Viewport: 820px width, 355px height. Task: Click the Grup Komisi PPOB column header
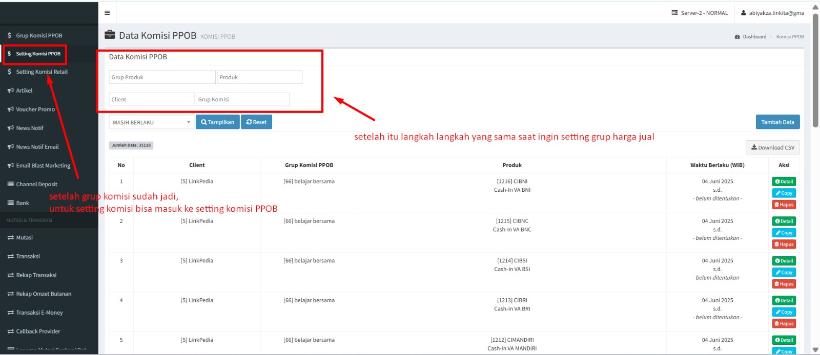(x=309, y=165)
